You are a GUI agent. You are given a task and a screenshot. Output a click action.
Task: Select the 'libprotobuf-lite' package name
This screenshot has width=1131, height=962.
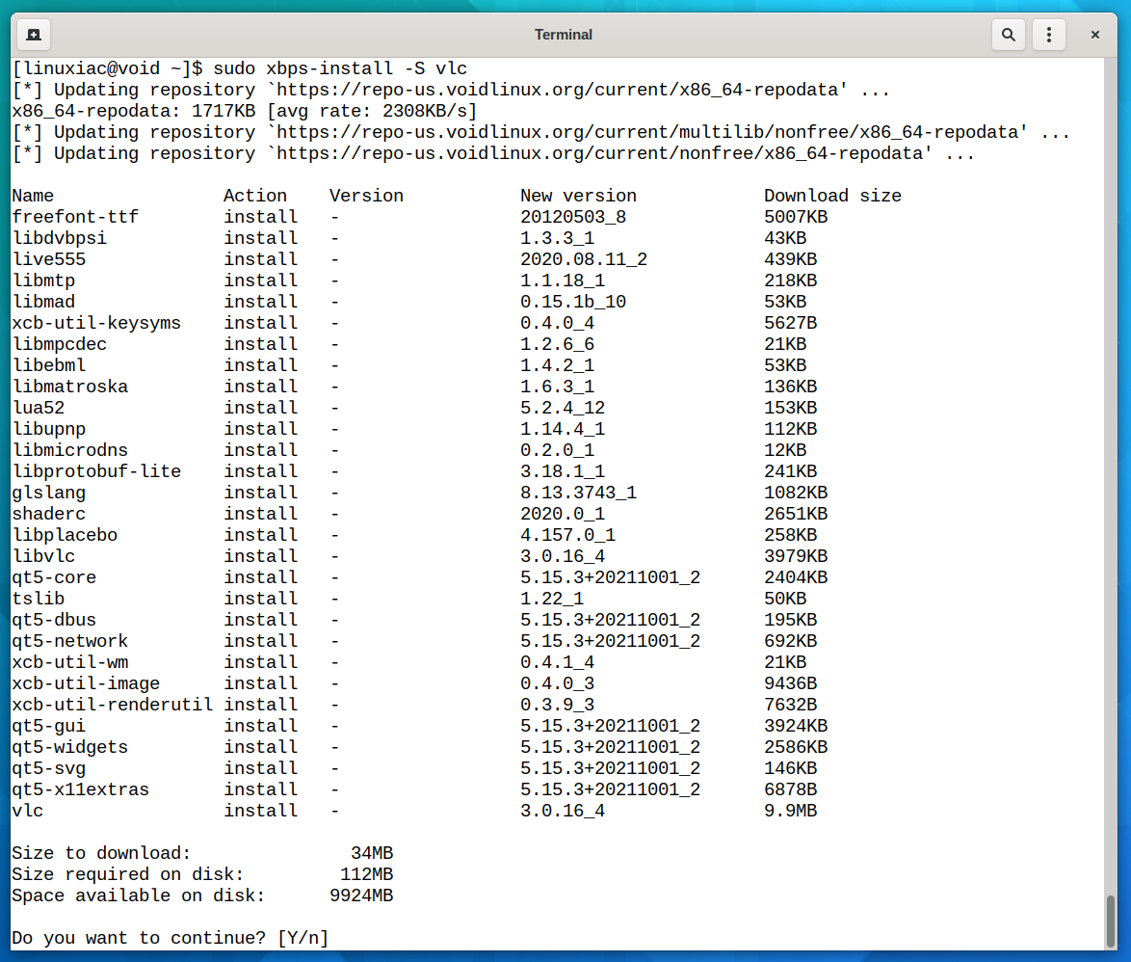tap(96, 471)
